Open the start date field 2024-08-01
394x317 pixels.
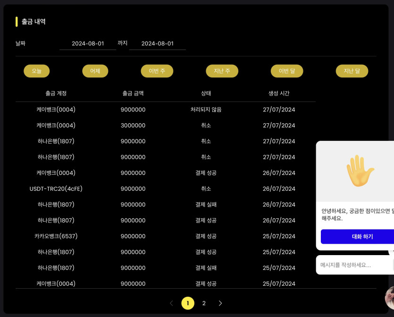88,43
